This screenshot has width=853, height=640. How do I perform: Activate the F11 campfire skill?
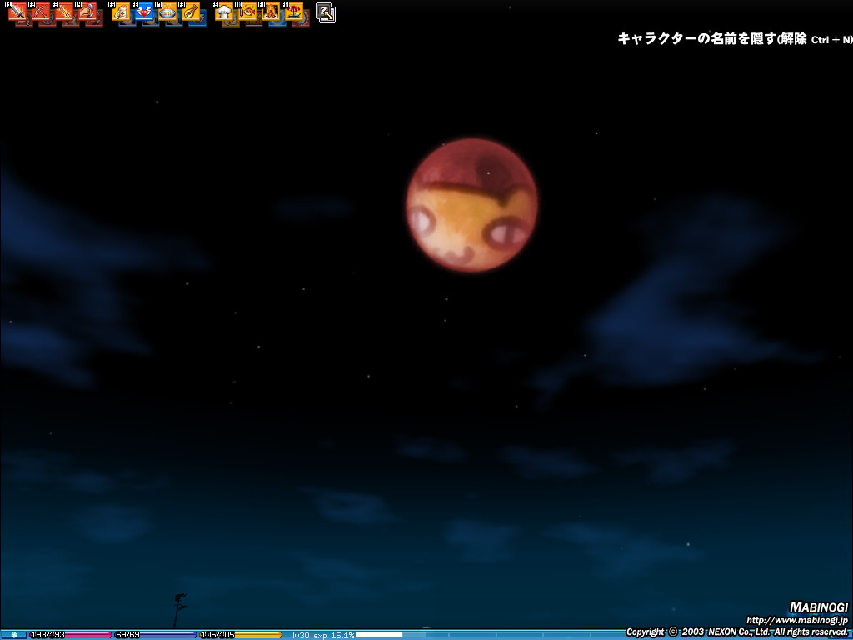pyautogui.click(x=271, y=12)
